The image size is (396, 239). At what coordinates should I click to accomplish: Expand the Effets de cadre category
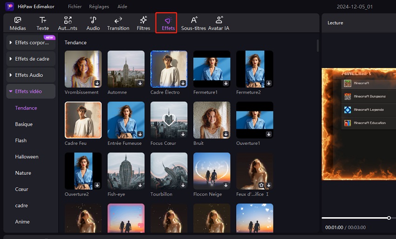(31, 59)
